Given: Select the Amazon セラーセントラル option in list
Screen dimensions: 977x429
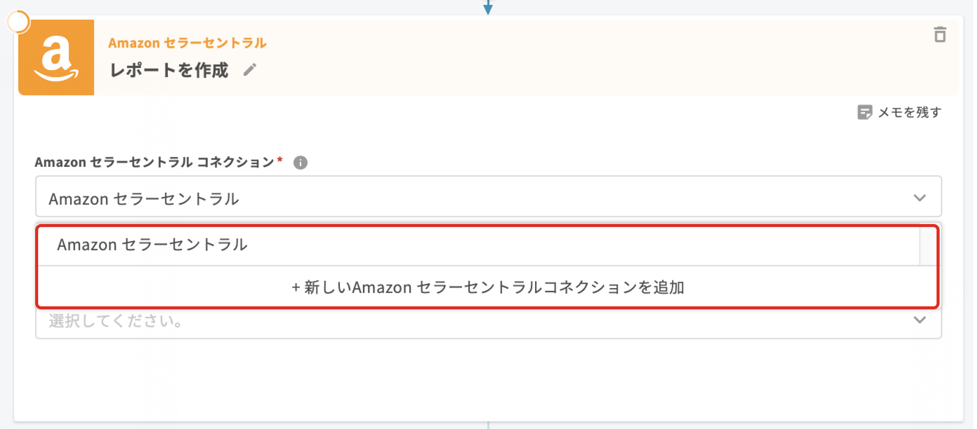Looking at the screenshot, I should [153, 245].
